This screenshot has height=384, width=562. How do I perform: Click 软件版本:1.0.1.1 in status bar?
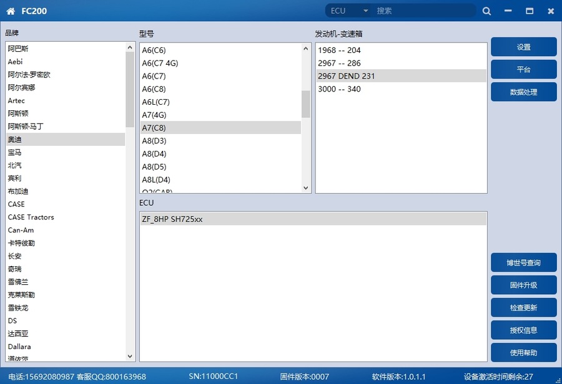[x=398, y=377]
